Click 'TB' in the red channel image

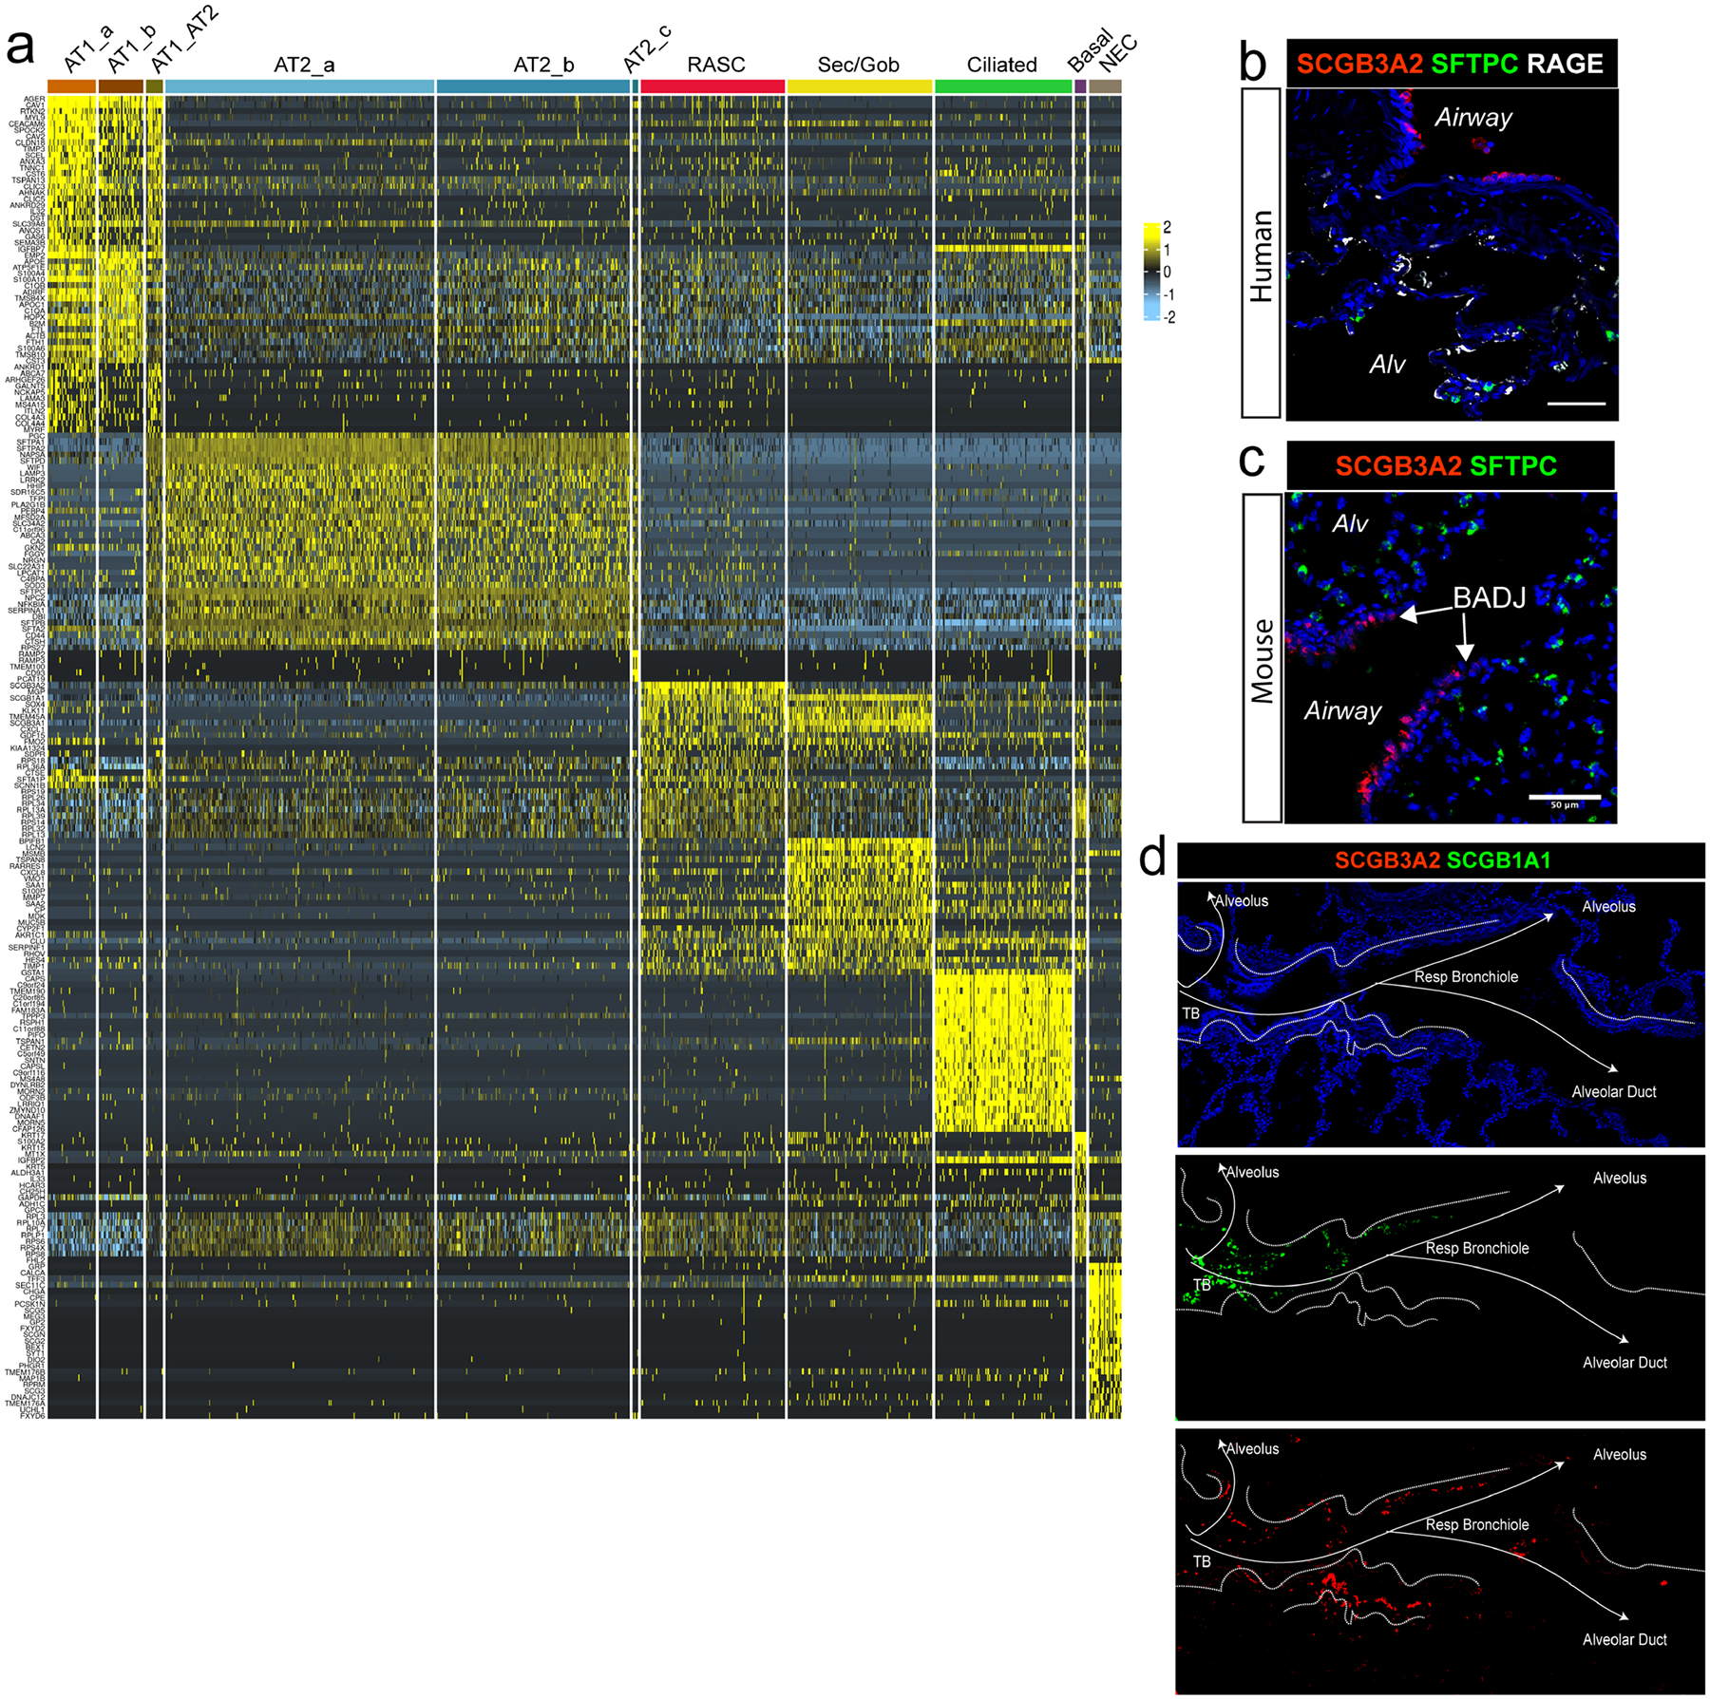pos(1202,1561)
